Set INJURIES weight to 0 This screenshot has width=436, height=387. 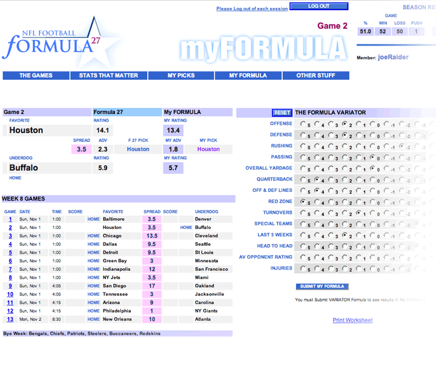pyautogui.click(x=372, y=268)
